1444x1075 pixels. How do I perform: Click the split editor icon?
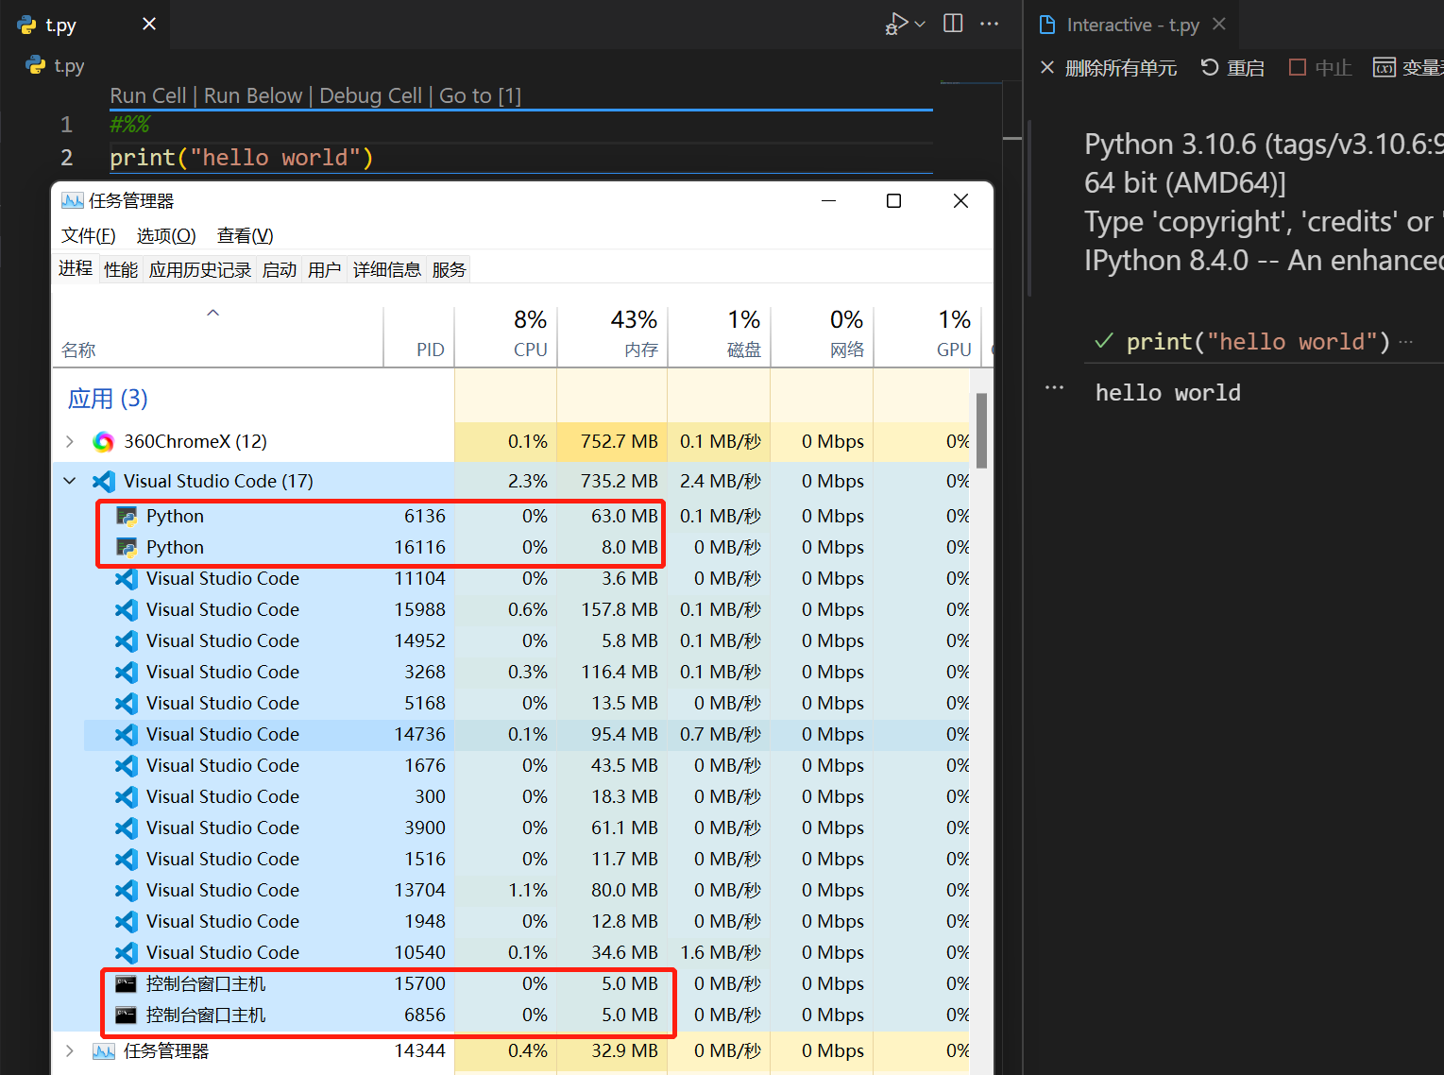tap(952, 24)
